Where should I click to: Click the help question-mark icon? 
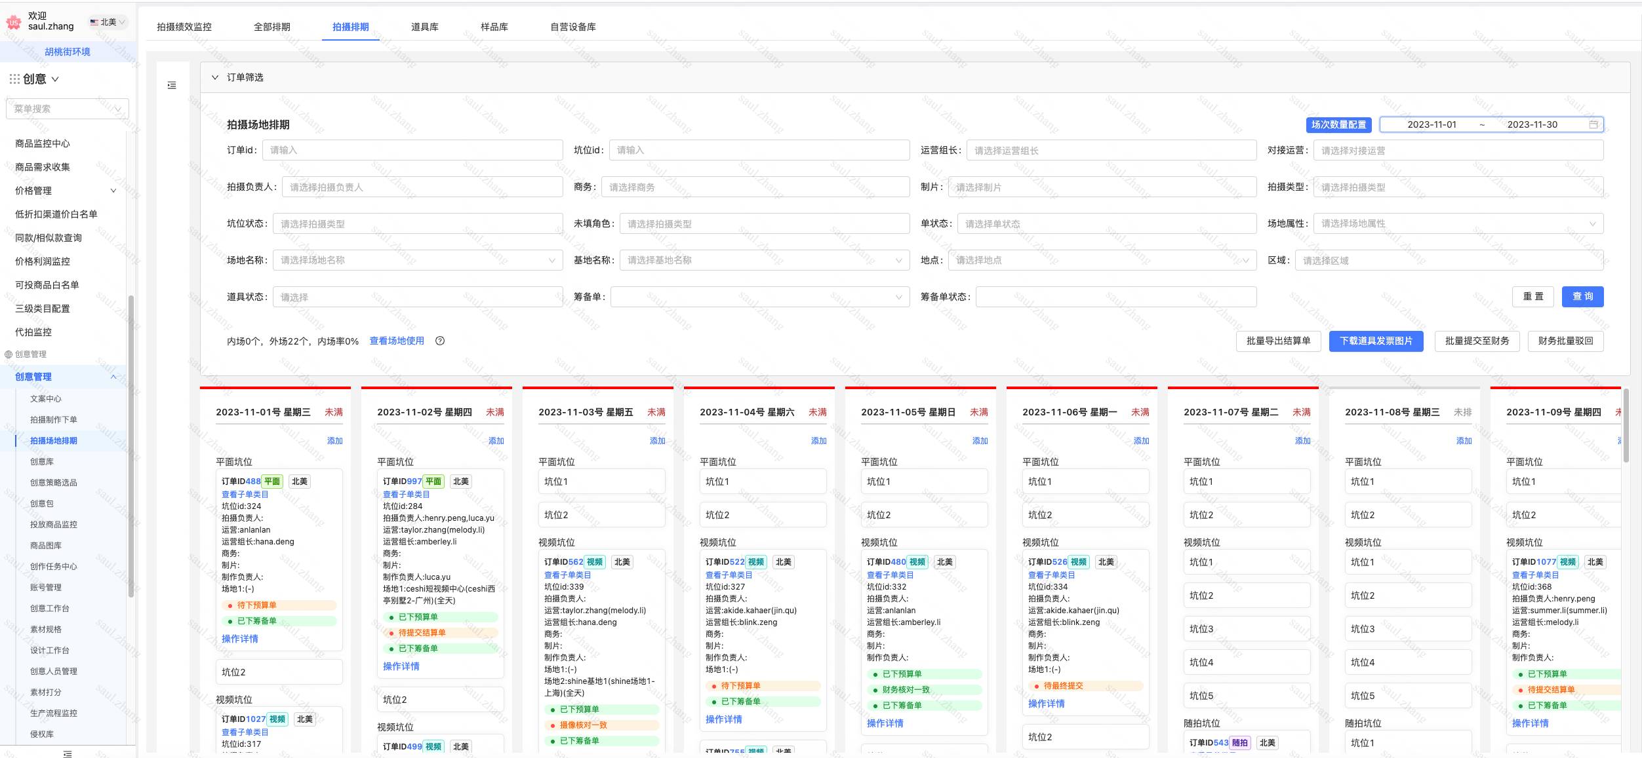[440, 341]
